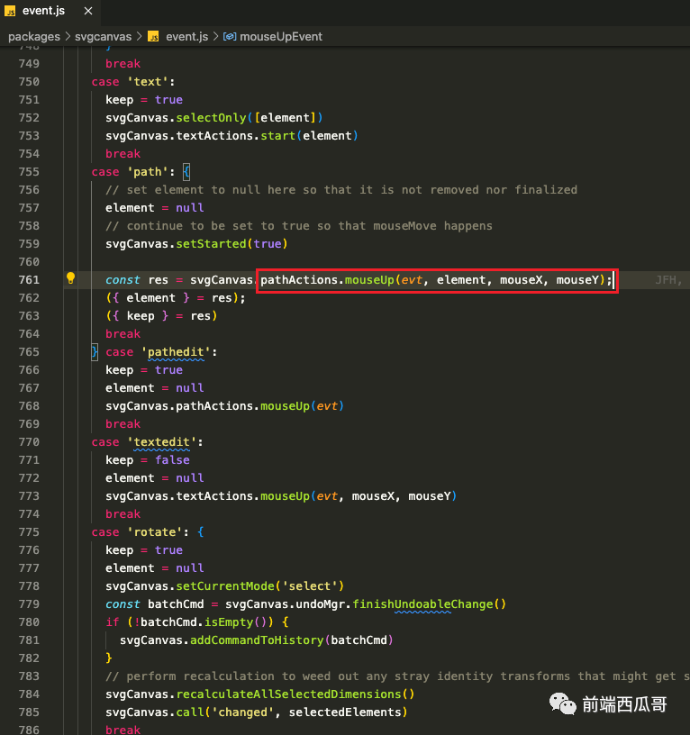Viewport: 690px width, 735px height.
Task: Click line number 775
Action: click(29, 532)
